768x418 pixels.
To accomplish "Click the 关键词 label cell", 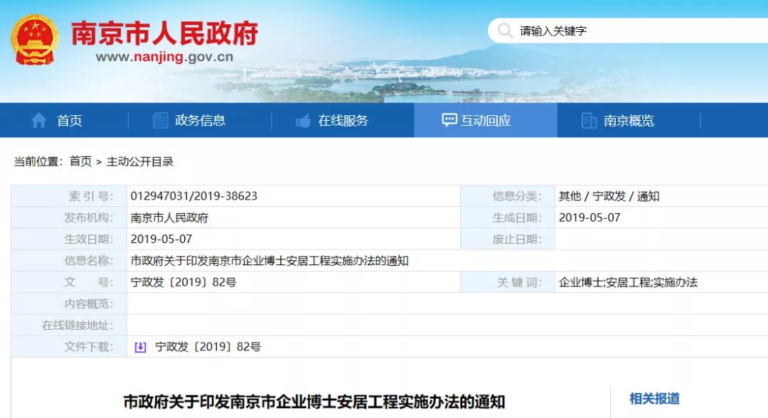I will click(508, 282).
